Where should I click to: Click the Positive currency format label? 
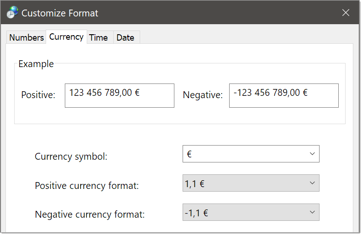click(87, 186)
